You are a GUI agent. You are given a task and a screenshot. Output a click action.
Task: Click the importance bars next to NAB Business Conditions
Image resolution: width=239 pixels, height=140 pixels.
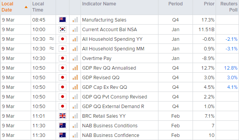click(x=75, y=125)
